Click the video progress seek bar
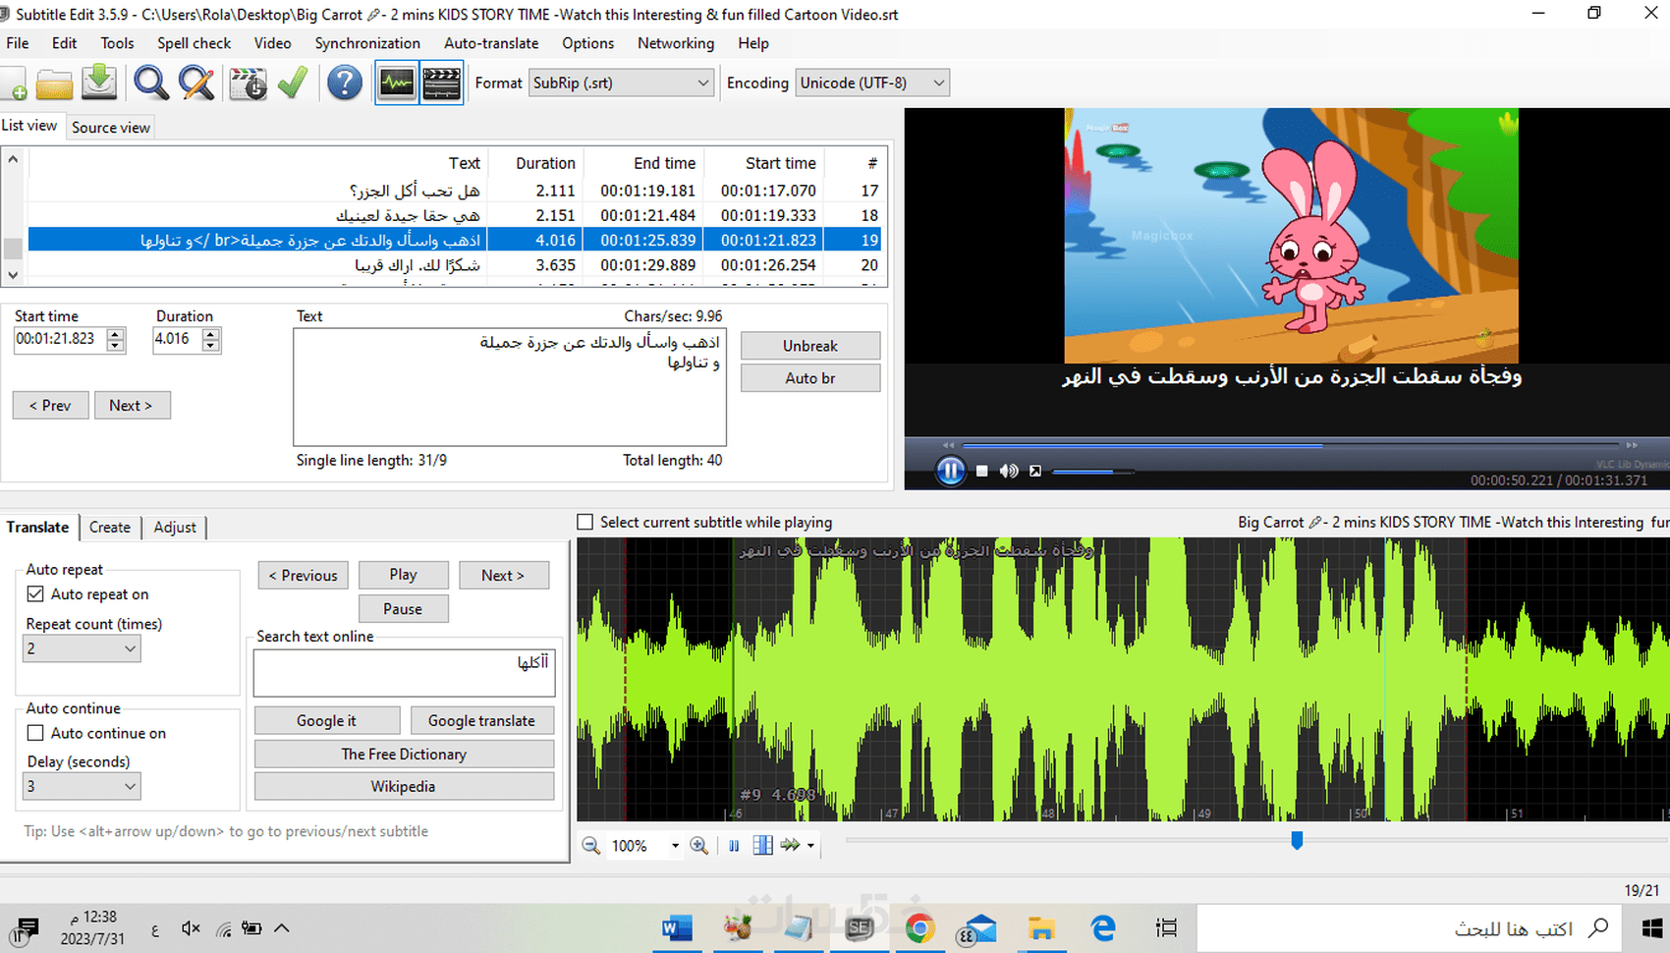Viewport: 1670px width, 953px height. tap(1290, 445)
